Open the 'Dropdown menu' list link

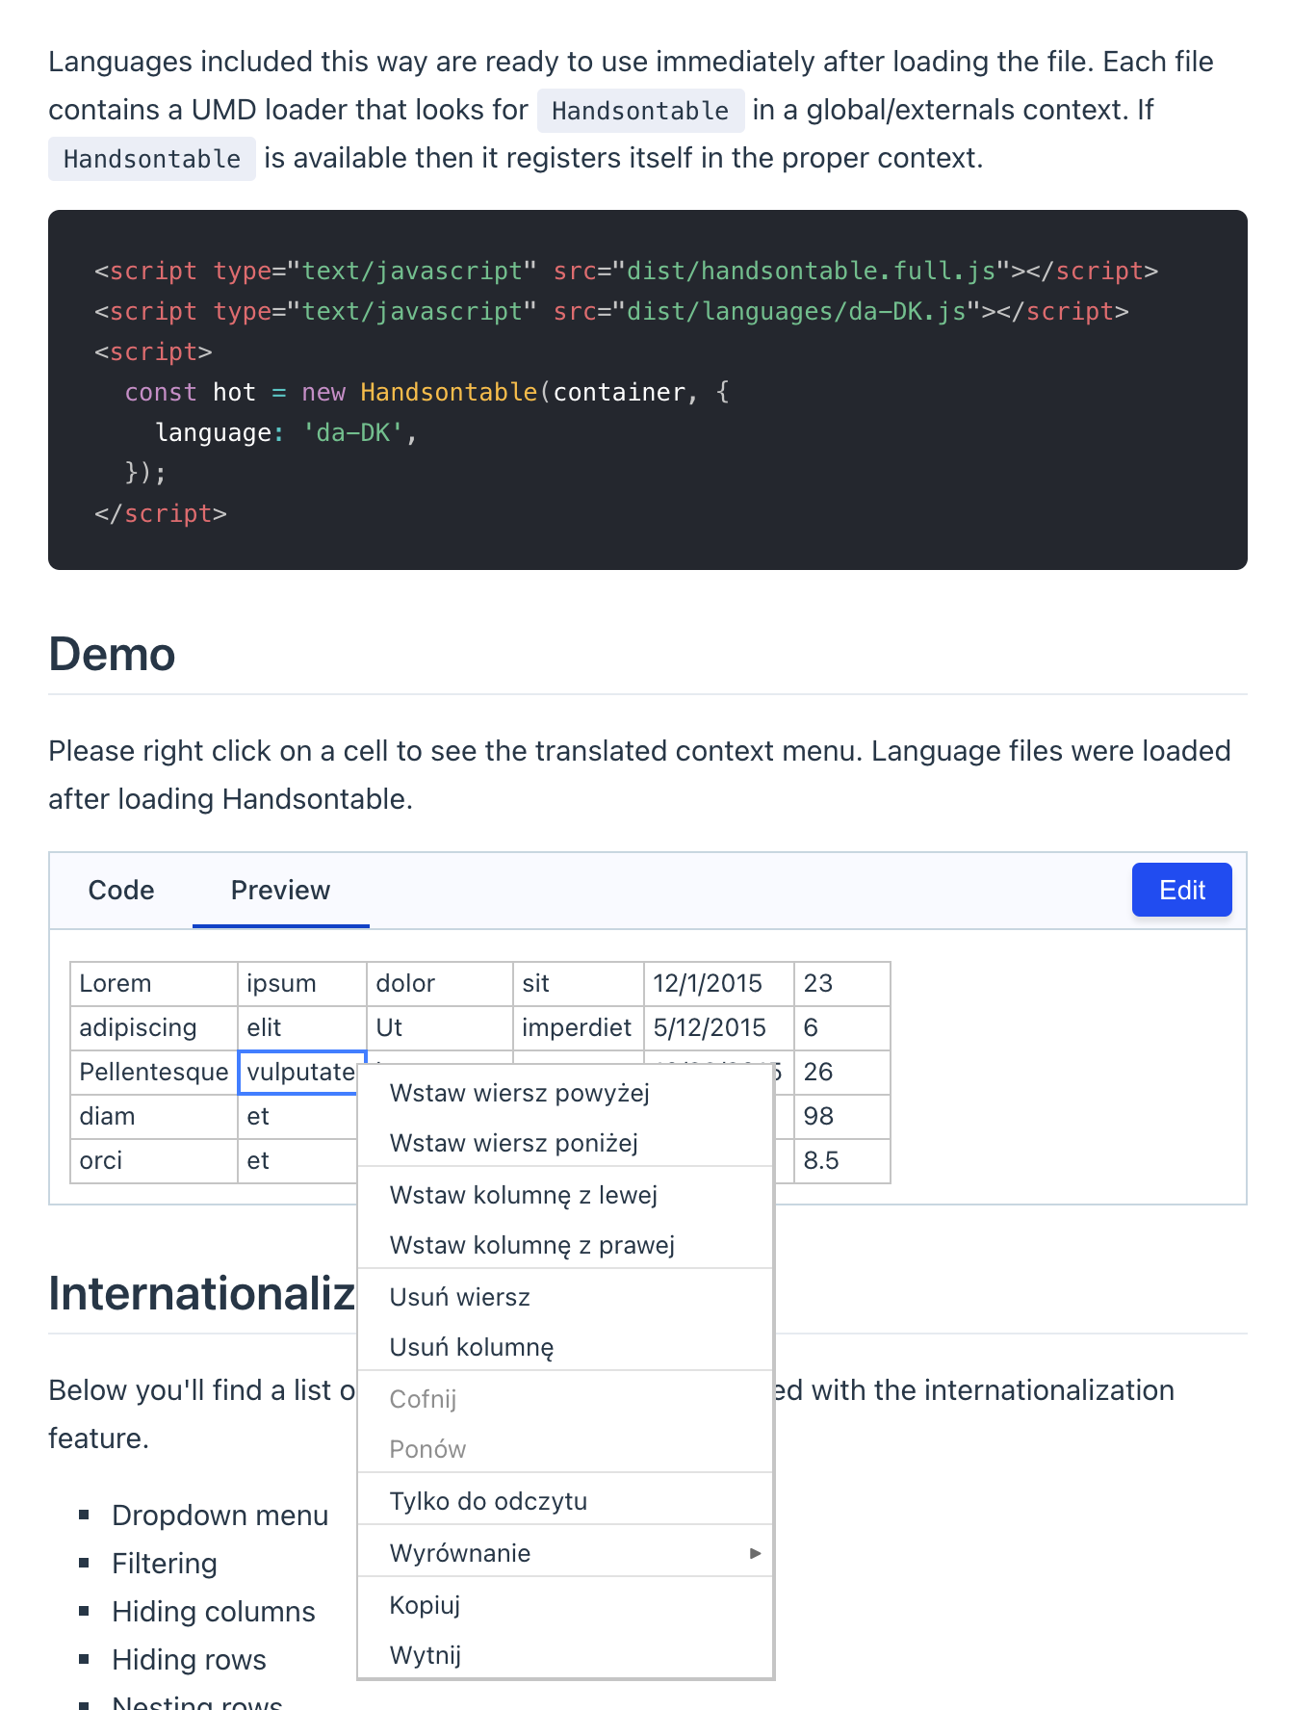(x=220, y=1516)
